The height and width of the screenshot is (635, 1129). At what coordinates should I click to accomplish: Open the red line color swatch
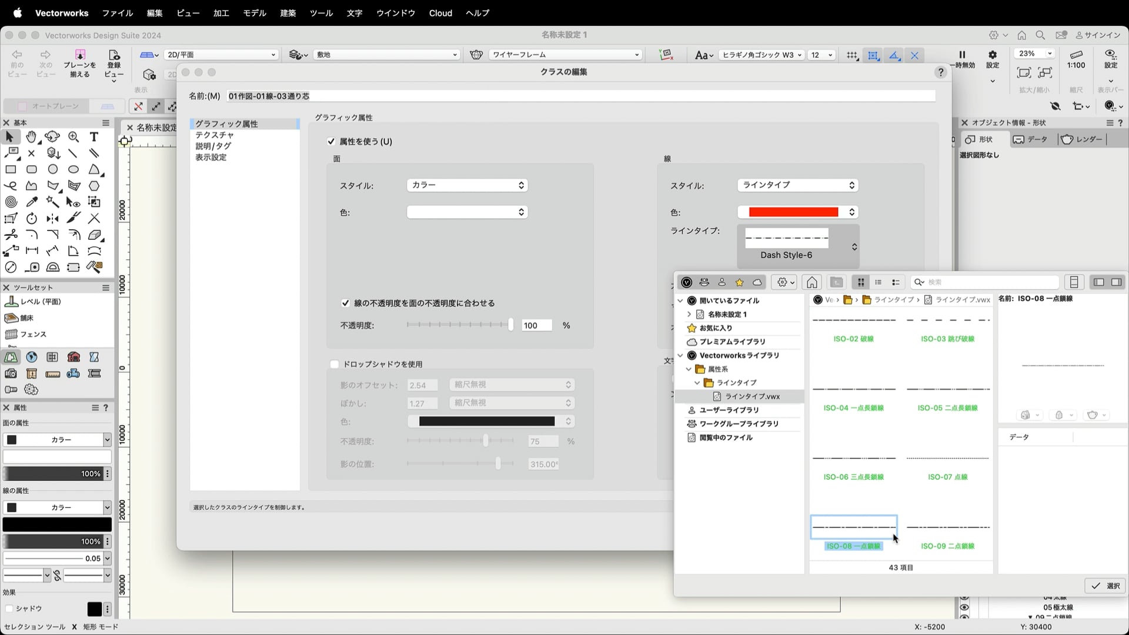point(798,212)
